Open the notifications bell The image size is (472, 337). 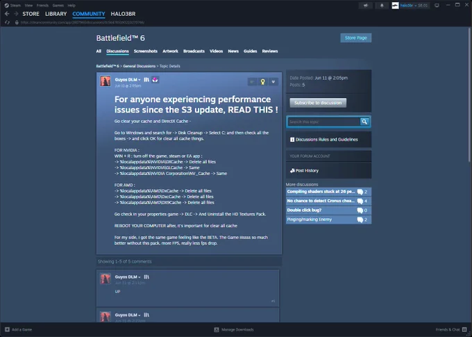[382, 6]
